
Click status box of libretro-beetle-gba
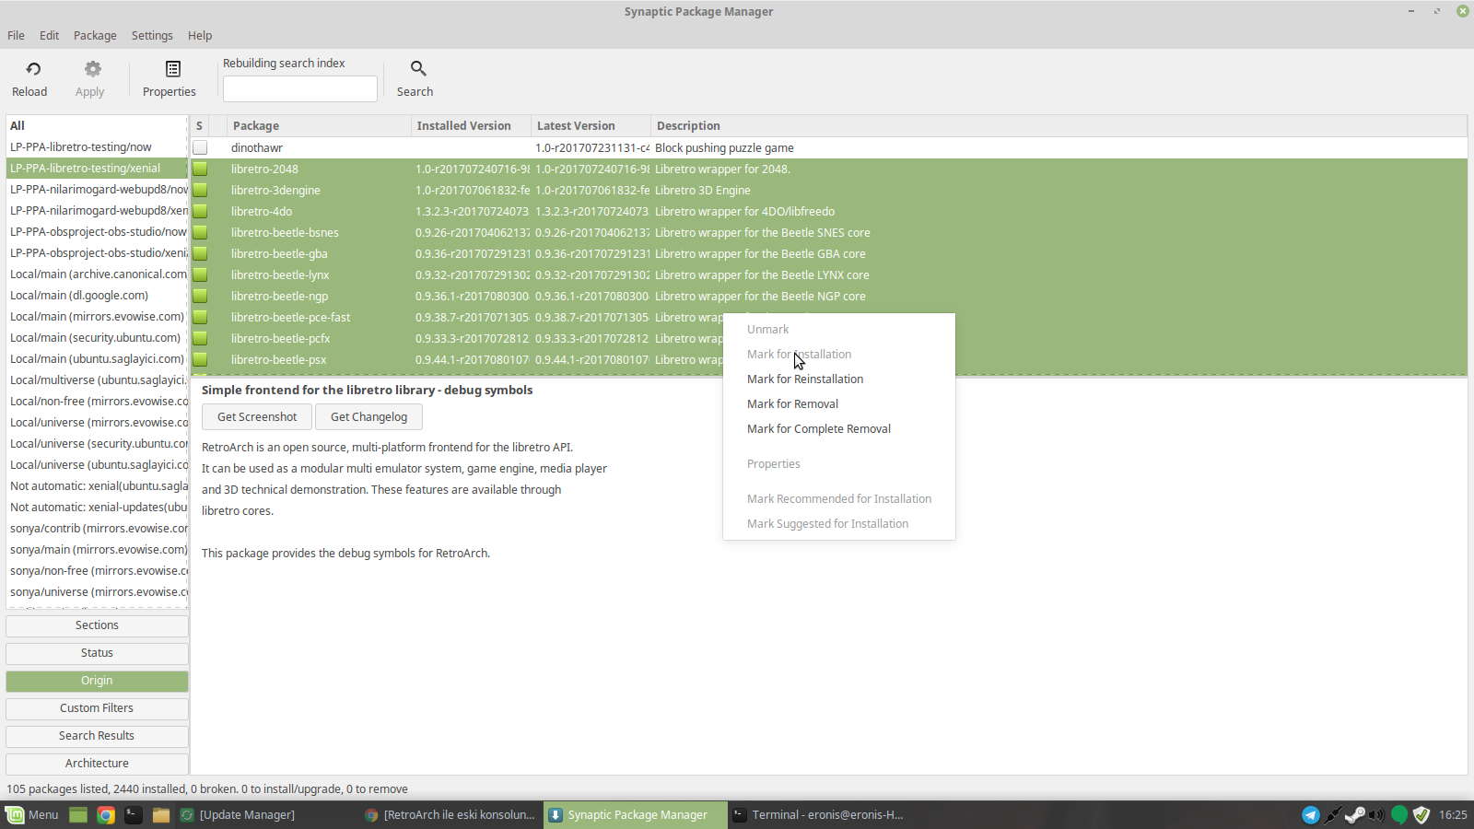click(200, 253)
